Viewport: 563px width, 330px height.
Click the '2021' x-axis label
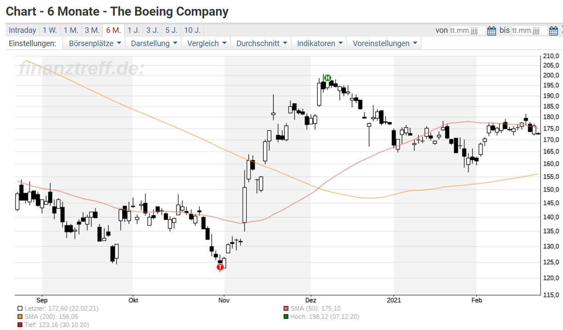tap(394, 300)
